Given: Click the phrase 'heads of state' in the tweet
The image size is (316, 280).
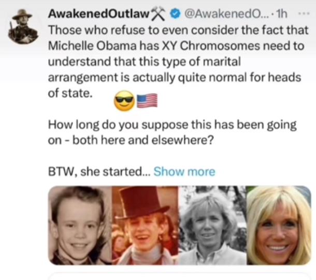Looking at the screenshot, I should (x=175, y=85).
